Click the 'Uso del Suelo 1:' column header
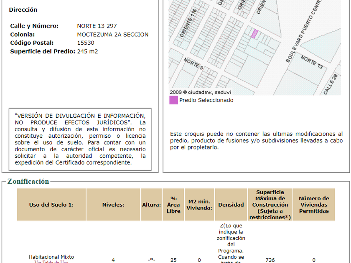Viewport: 351px width, 263px height. [51, 205]
